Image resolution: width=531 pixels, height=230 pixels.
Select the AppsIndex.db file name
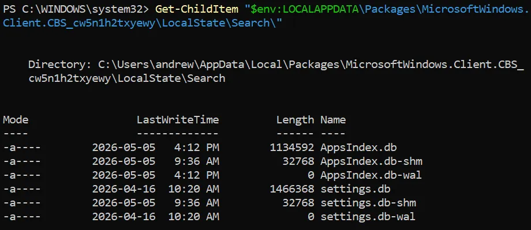click(x=358, y=148)
